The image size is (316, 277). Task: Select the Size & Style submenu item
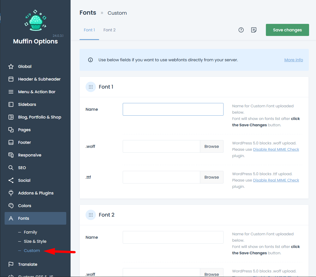[x=35, y=241]
